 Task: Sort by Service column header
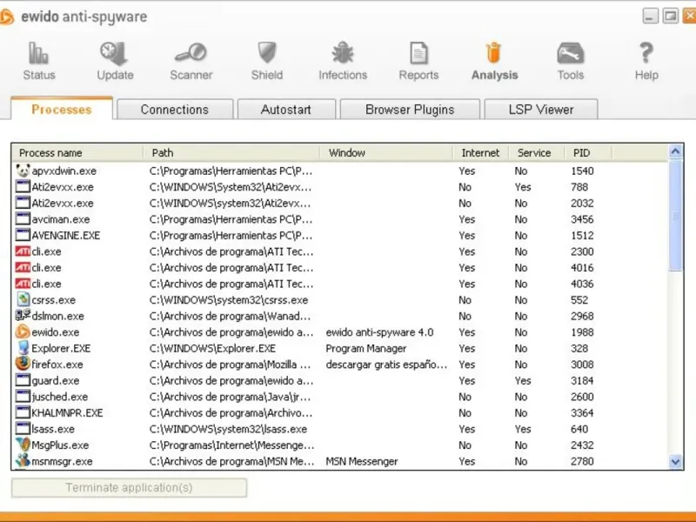tap(536, 153)
